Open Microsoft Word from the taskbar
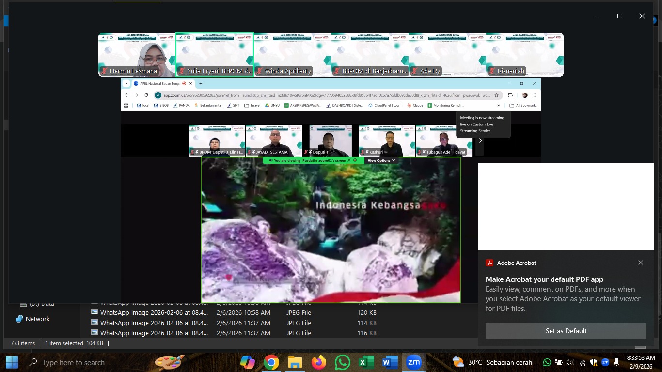The width and height of the screenshot is (662, 372). tap(390, 362)
